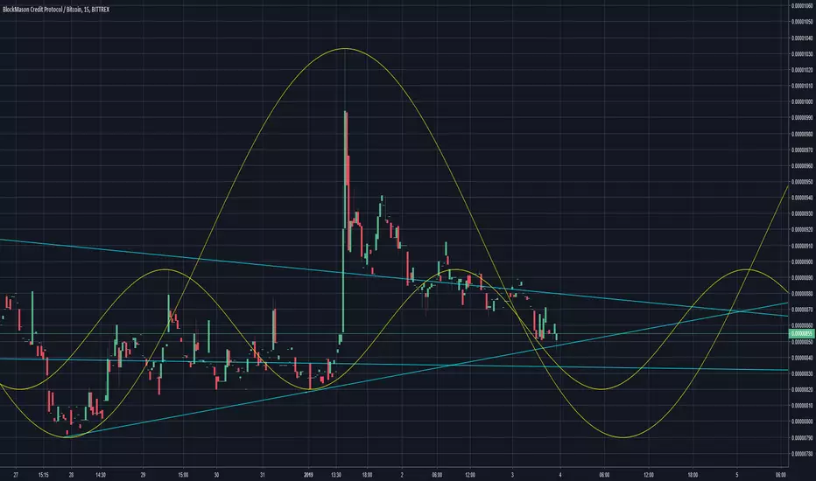816x481 pixels.
Task: Click the 0.00001000 price axis label
Action: coord(803,102)
